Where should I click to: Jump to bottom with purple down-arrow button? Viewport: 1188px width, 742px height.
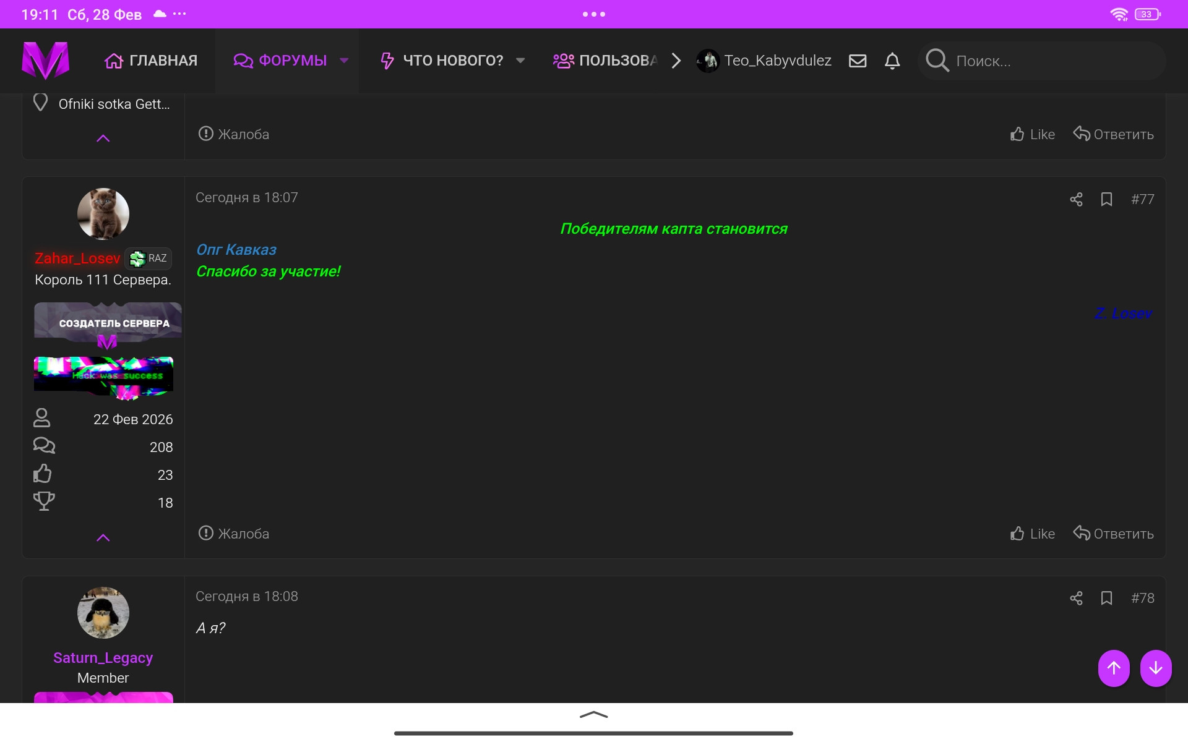click(x=1155, y=668)
